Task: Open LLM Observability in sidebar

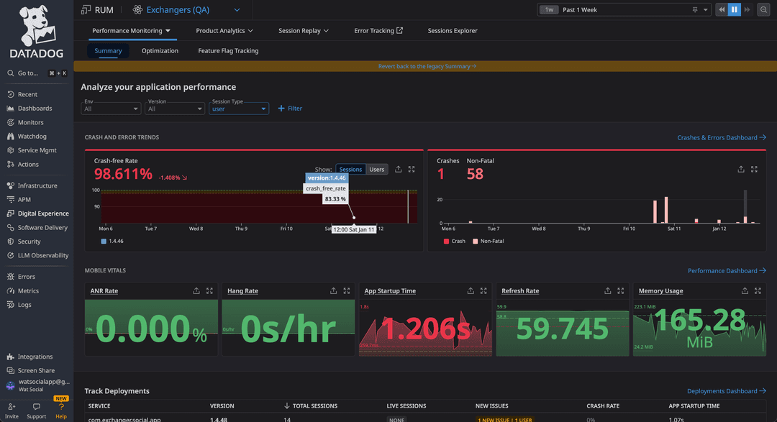Action: pyautogui.click(x=43, y=255)
